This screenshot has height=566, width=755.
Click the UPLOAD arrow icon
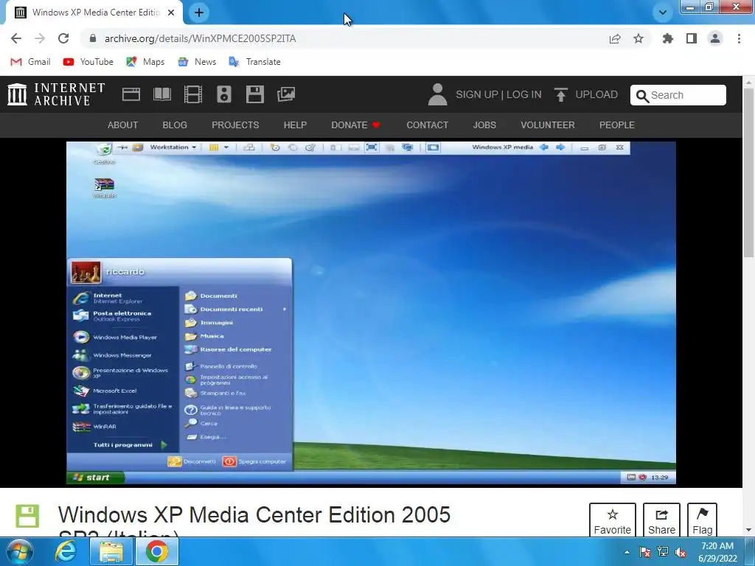coord(560,94)
